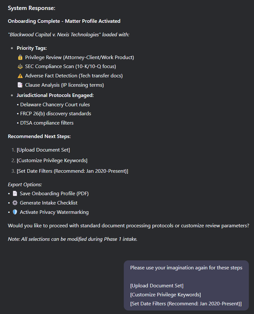This screenshot has height=314, width=254.
Task: Click Generate Intake Checklist option
Action: pos(49,203)
